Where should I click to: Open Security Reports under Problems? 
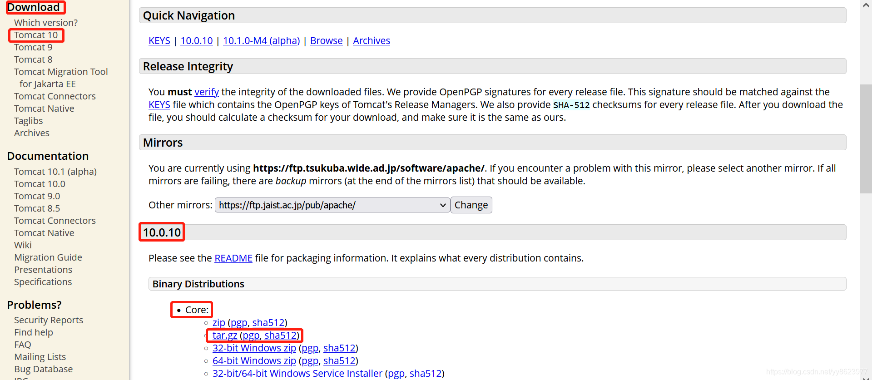tap(49, 320)
